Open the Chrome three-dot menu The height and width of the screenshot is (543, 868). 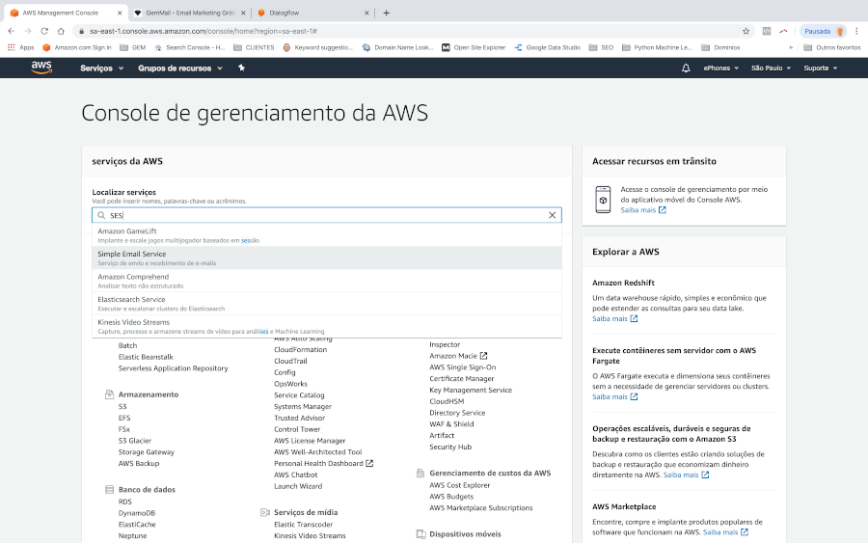click(x=857, y=31)
